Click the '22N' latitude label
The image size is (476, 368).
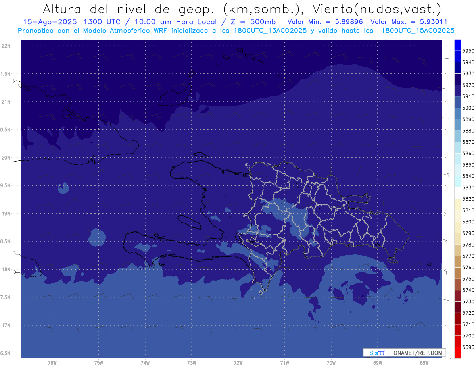6,46
